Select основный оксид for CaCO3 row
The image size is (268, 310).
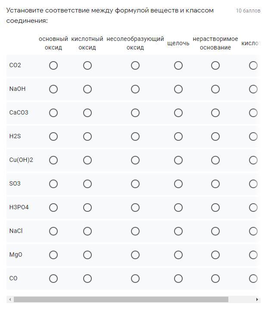(53, 113)
